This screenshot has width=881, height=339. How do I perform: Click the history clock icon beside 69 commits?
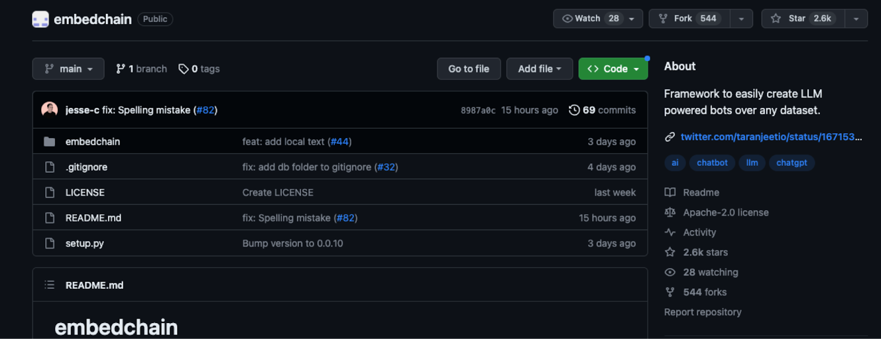(574, 110)
